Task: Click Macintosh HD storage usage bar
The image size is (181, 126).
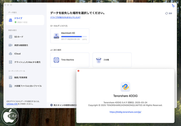Action: pyautogui.click(x=74, y=37)
